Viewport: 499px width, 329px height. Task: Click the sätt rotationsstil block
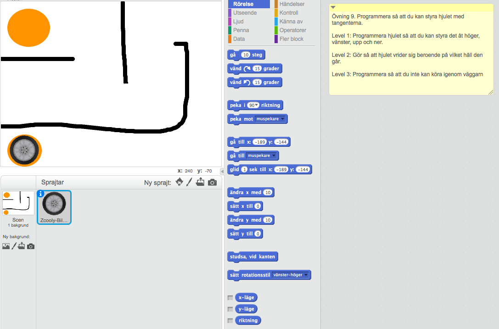pyautogui.click(x=269, y=275)
